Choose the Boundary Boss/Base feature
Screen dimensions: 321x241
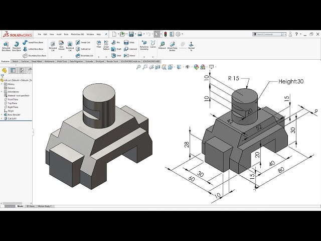pos(34,56)
